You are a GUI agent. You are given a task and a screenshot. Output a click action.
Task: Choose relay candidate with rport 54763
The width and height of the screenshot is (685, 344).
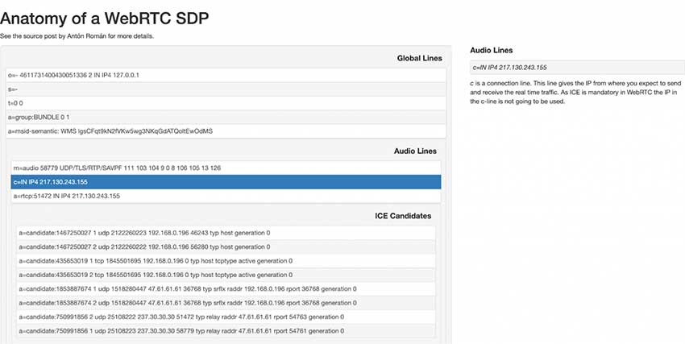226,317
